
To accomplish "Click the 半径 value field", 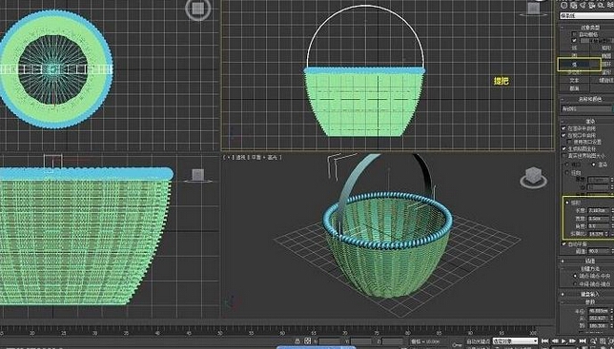I will coord(599,311).
